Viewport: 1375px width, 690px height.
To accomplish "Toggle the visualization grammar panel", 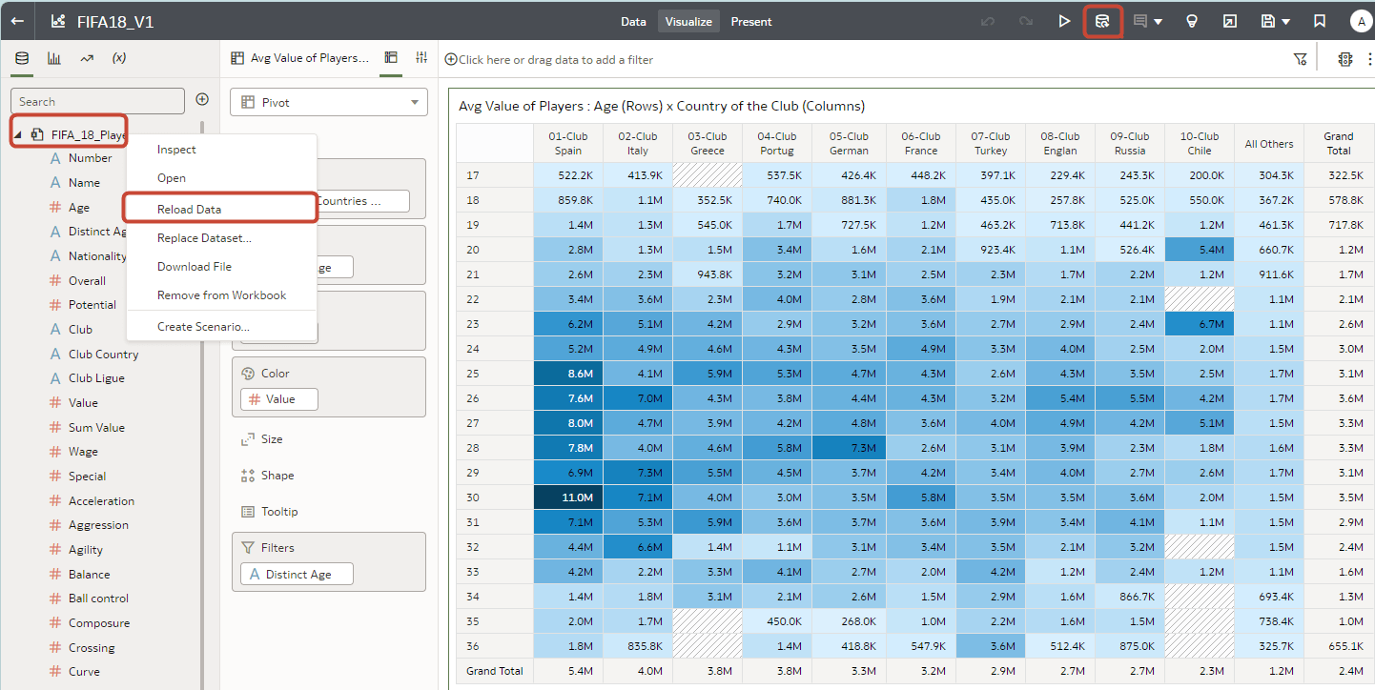I will (x=391, y=57).
